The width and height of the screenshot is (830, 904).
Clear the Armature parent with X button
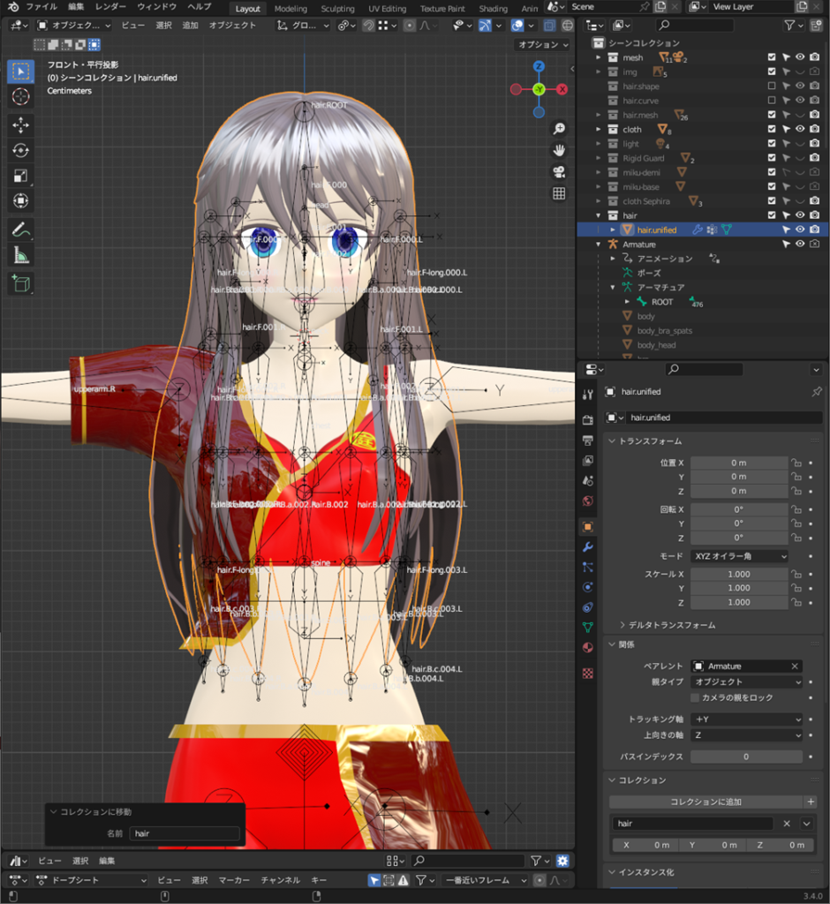[x=795, y=667]
